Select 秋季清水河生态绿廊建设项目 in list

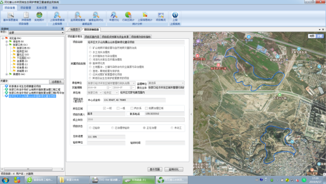25,86
